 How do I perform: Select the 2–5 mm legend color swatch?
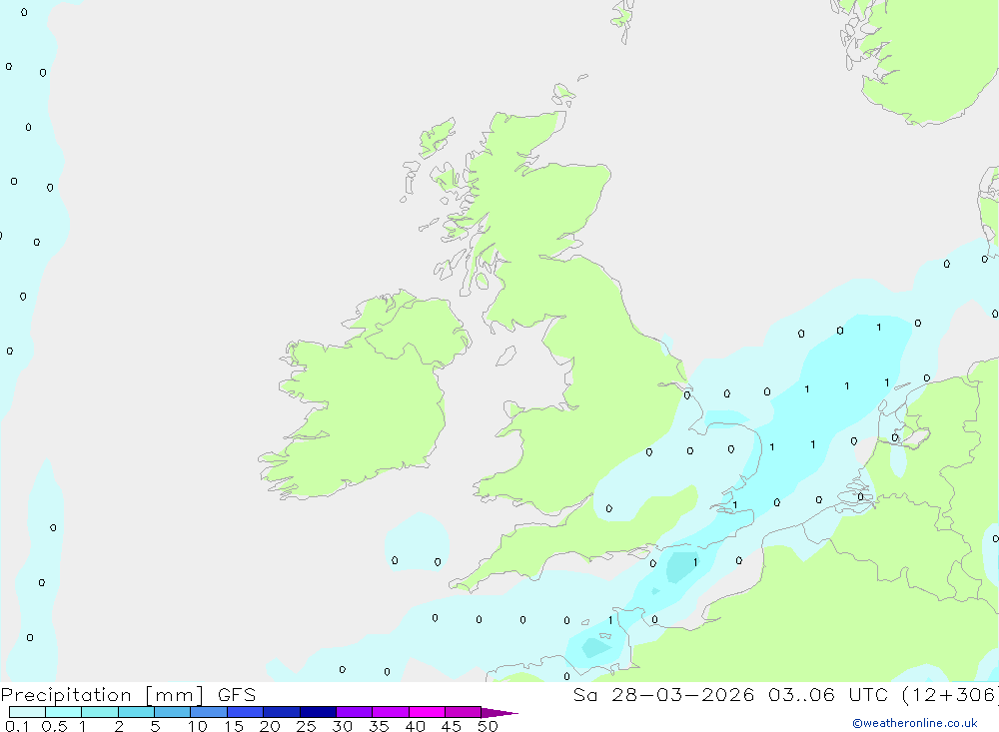(136, 712)
